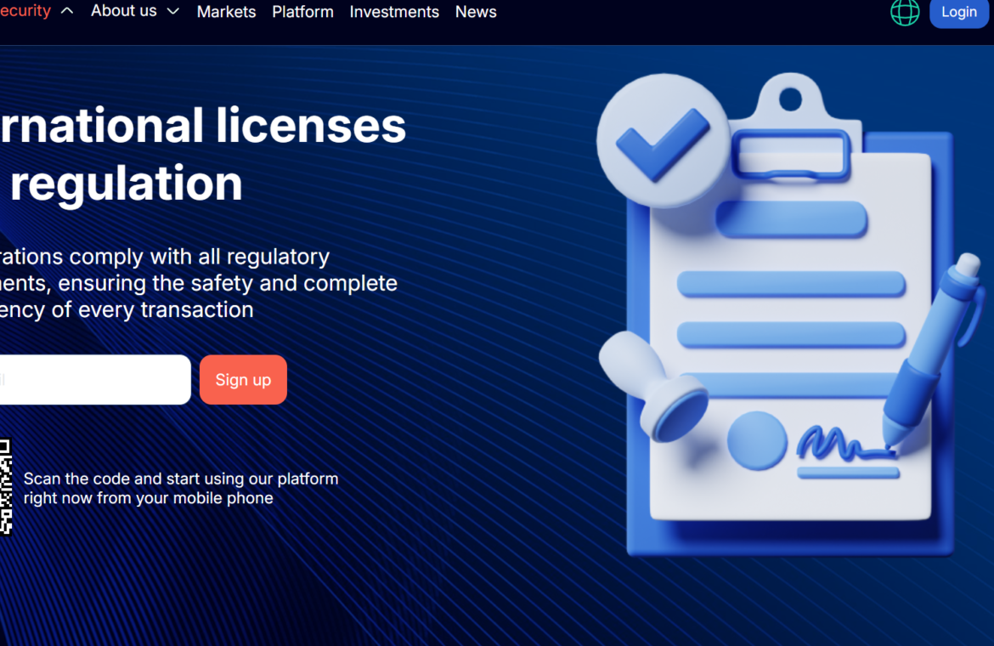Open the News section
Viewport: 994px width, 646px height.
point(476,12)
